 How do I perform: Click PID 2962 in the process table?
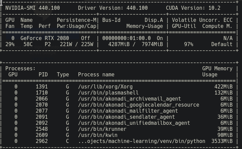(42, 141)
